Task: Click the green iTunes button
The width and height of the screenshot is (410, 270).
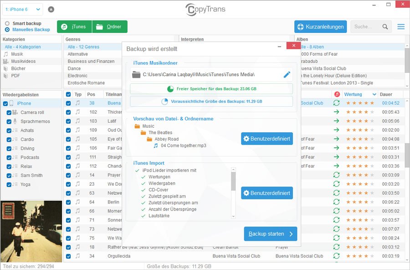Action: (x=75, y=27)
